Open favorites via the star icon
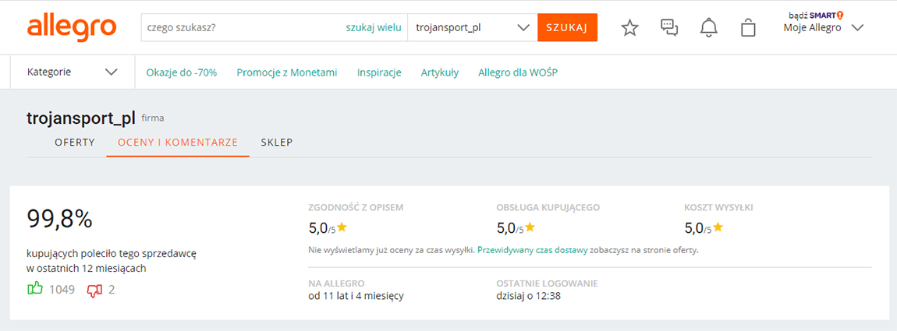This screenshot has width=897, height=331. (629, 27)
